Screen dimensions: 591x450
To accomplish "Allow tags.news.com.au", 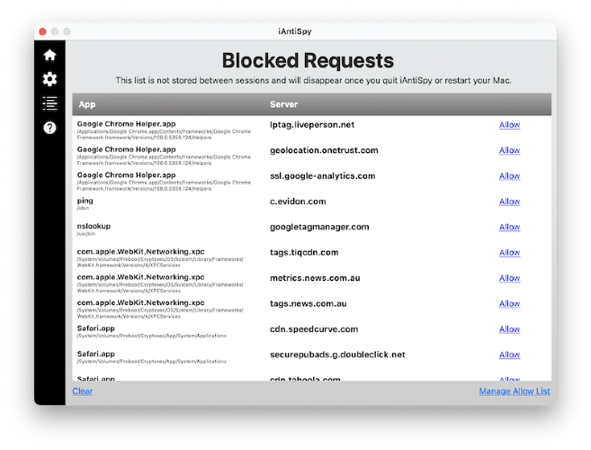I will tap(509, 303).
